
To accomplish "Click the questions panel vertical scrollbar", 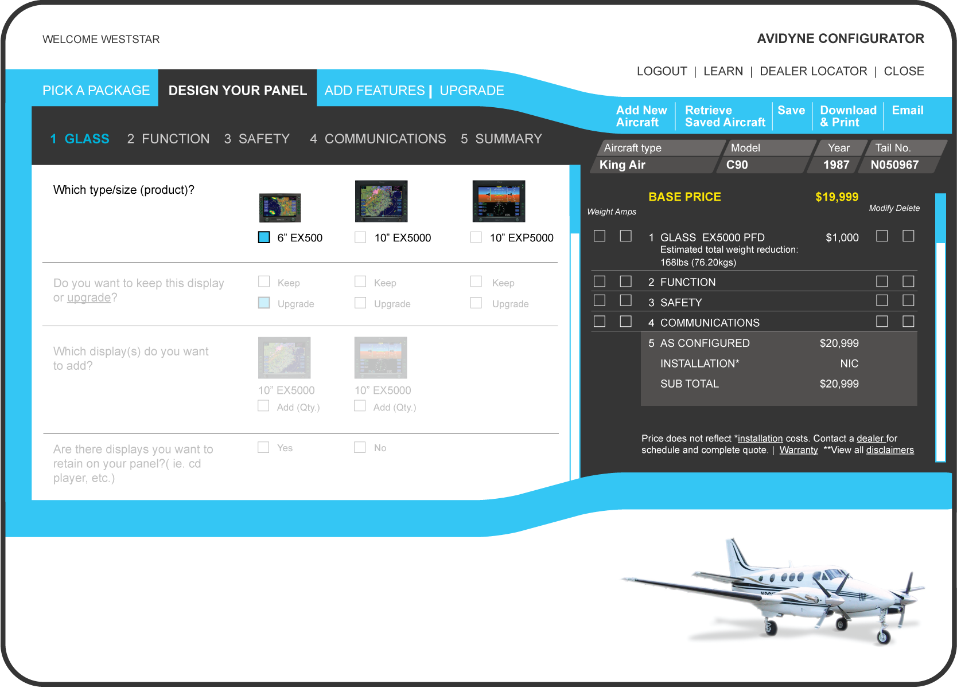I will 575,323.
